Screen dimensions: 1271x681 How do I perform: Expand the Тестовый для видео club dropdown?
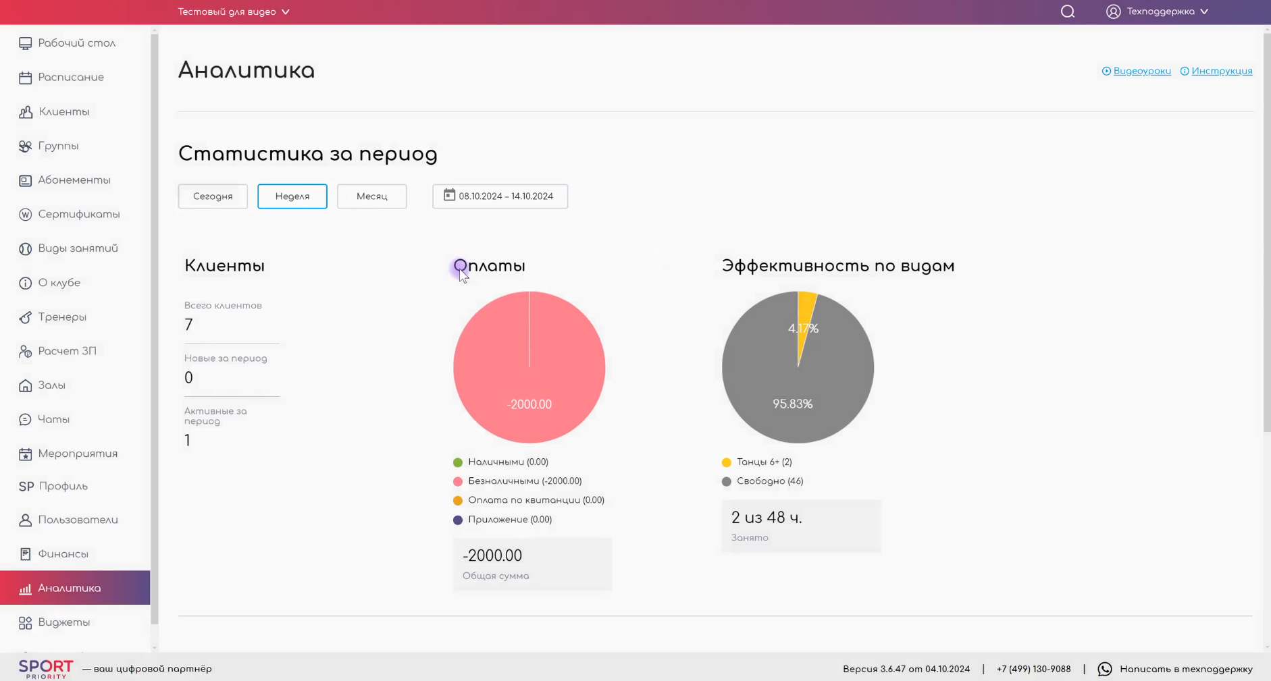pyautogui.click(x=234, y=11)
